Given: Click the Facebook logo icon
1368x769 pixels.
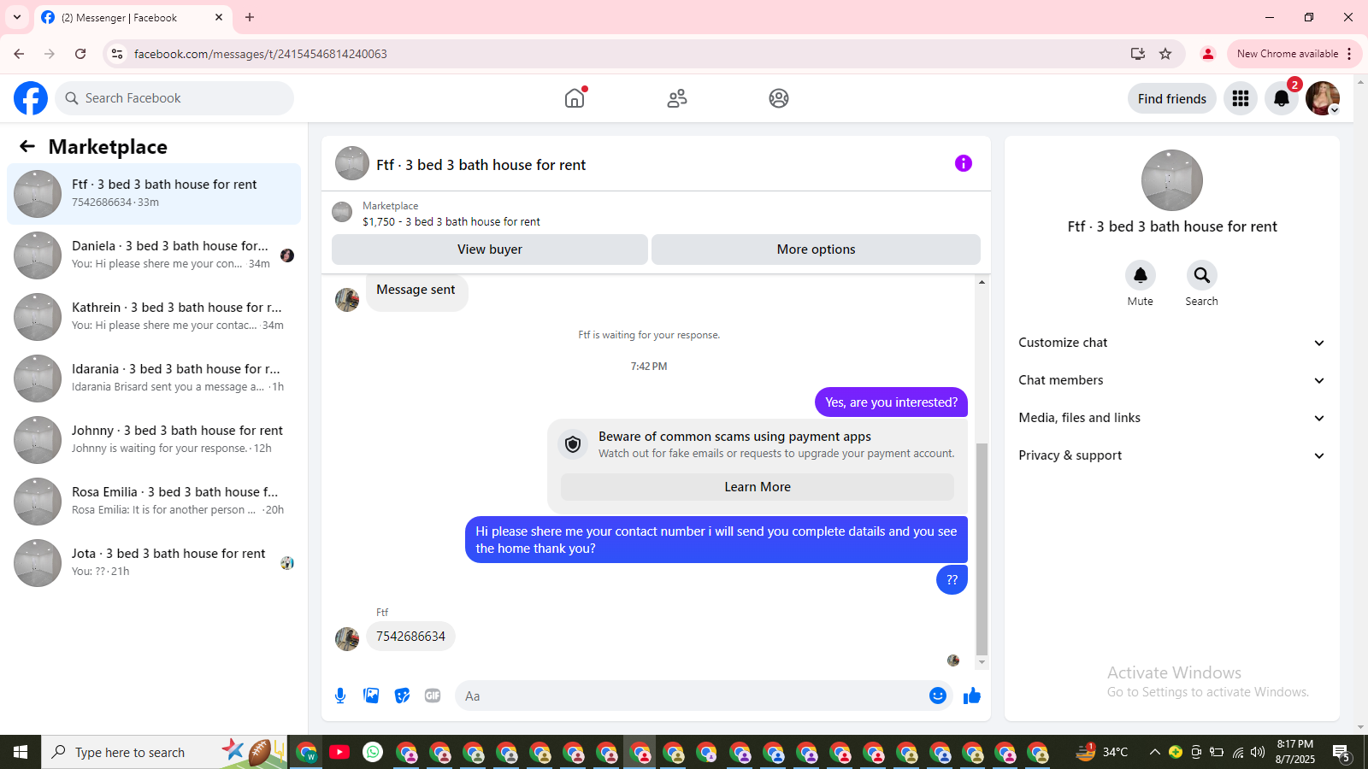Looking at the screenshot, I should 31,98.
